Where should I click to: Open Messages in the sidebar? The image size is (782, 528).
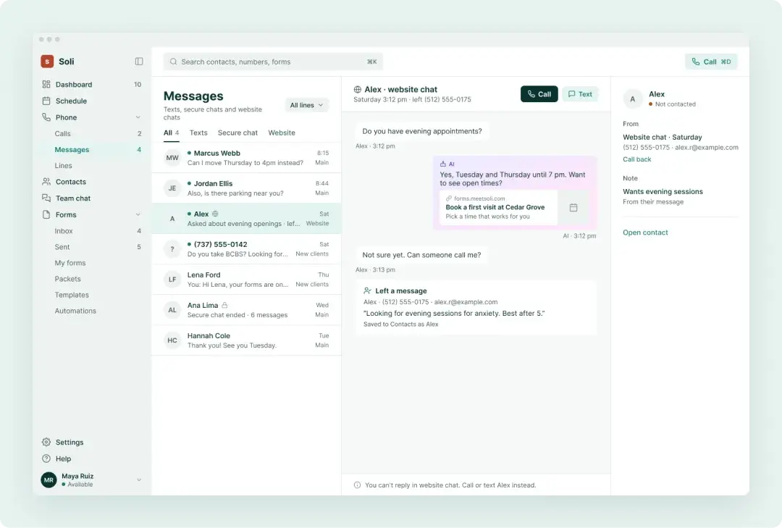tap(92, 150)
